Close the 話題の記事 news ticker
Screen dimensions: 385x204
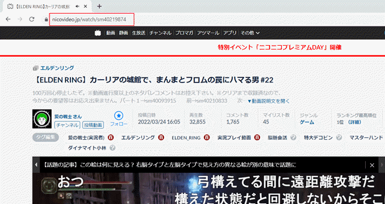click(372, 165)
